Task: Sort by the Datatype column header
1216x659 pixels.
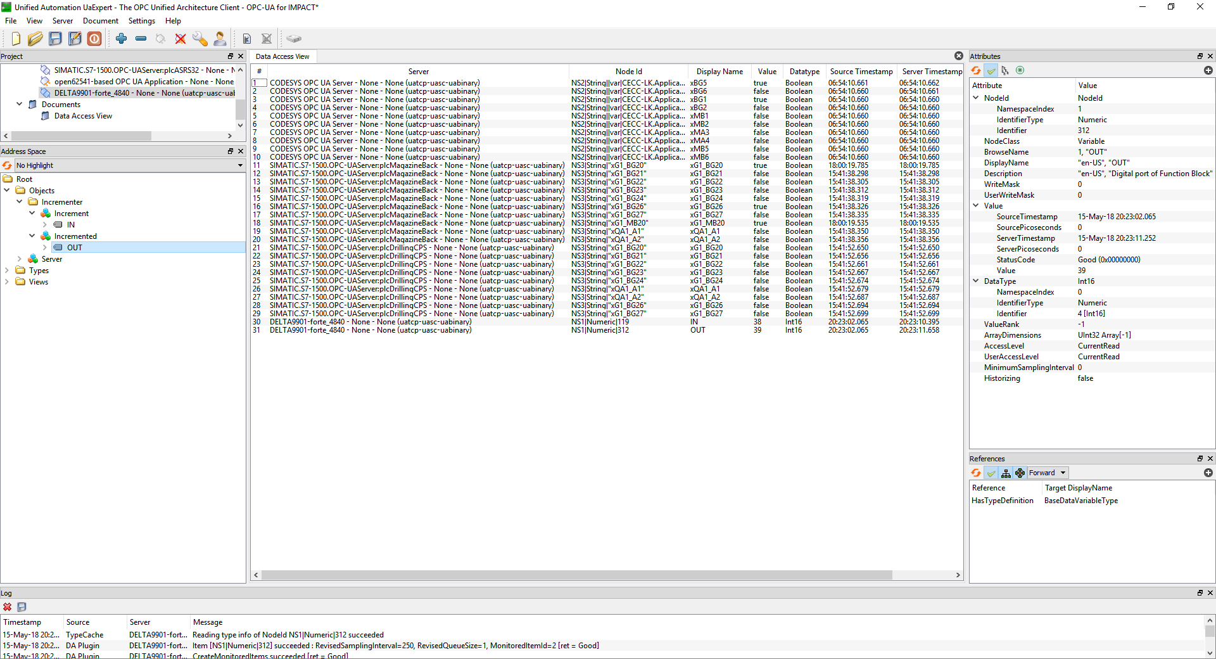Action: pyautogui.click(x=804, y=72)
